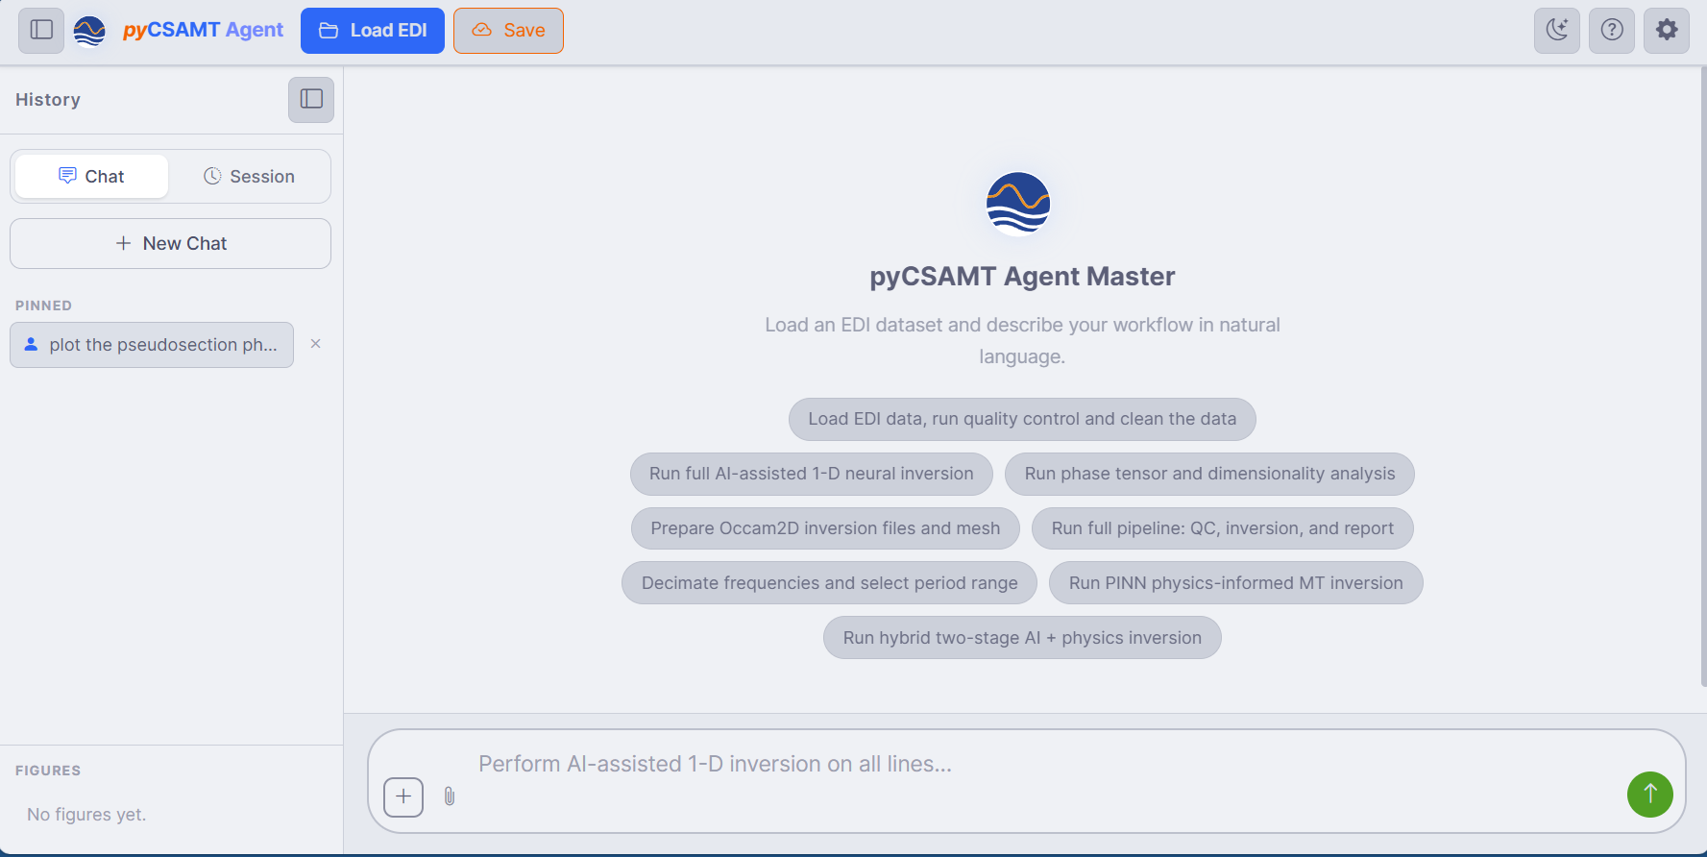The width and height of the screenshot is (1707, 857).
Task: Toggle dark mode with moon icon
Action: (1557, 30)
